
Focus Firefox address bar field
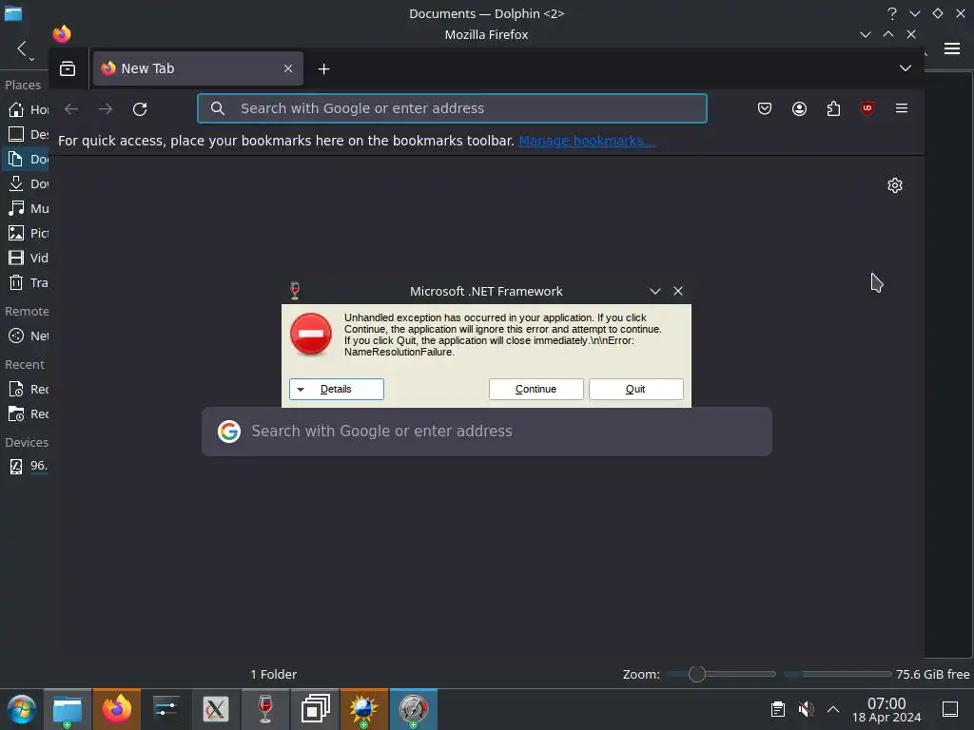point(452,108)
